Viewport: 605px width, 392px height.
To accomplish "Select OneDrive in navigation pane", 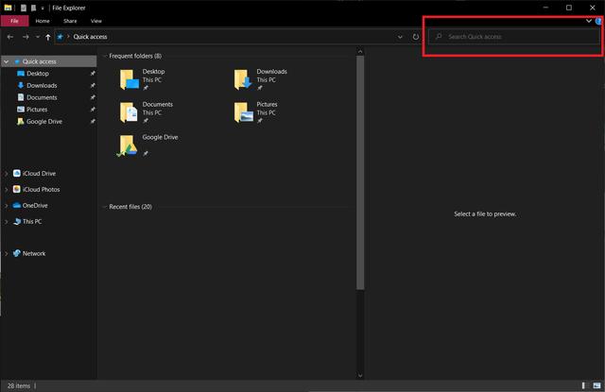I will [x=35, y=206].
